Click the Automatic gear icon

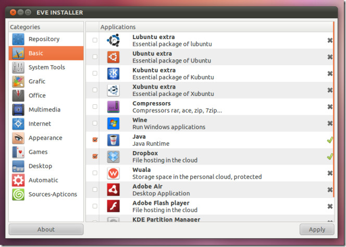click(18, 180)
